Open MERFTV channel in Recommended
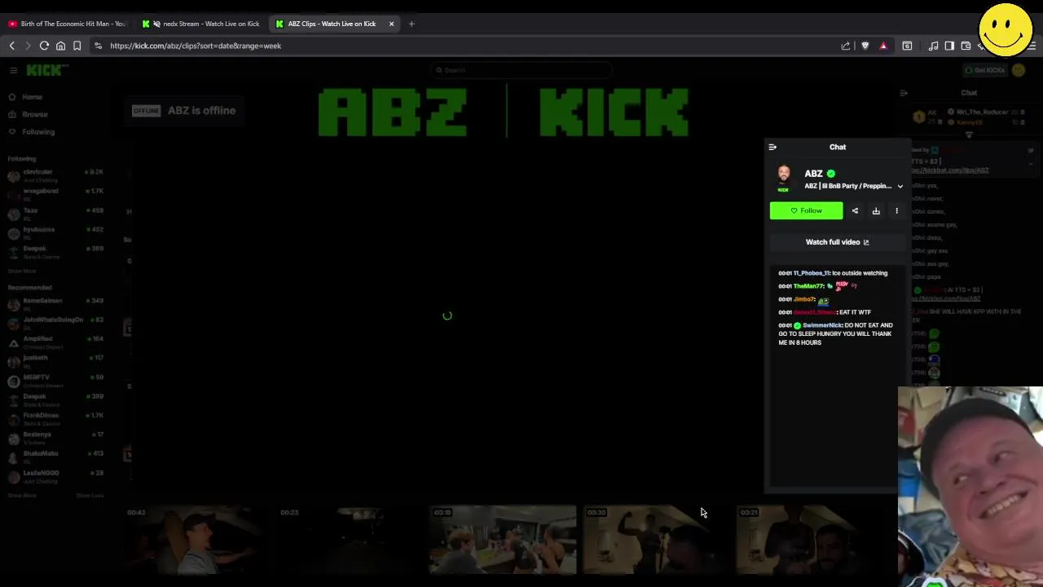1043x587 pixels. tap(55, 381)
